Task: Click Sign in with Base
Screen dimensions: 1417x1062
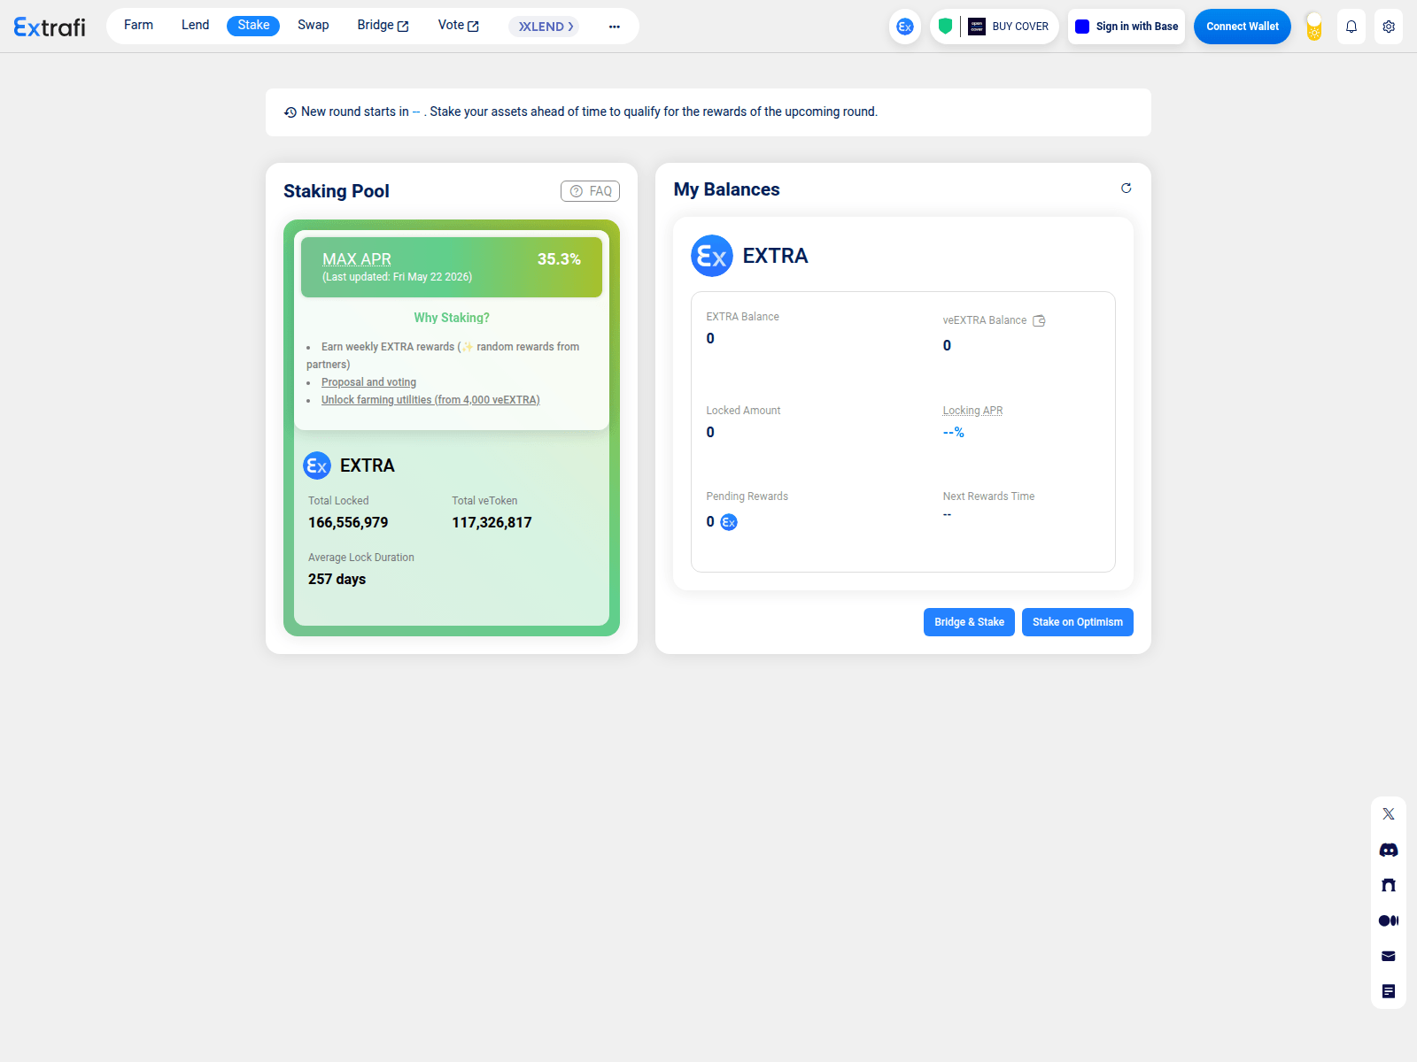Action: click(x=1127, y=27)
